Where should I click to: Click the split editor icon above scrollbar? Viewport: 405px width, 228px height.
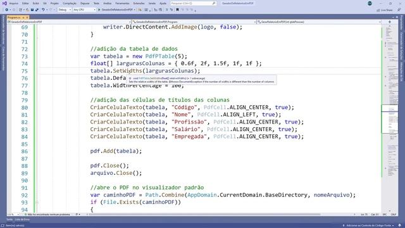pos(390,22)
